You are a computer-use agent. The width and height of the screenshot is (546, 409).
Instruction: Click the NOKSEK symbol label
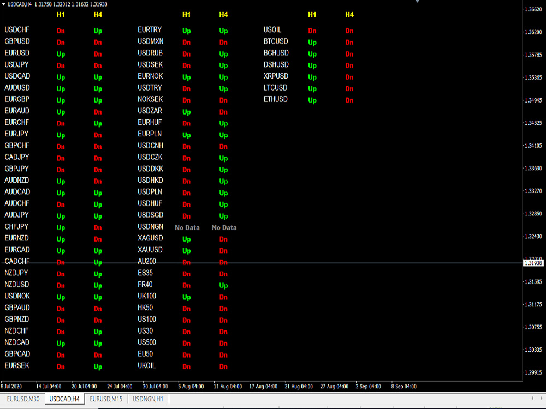[150, 99]
